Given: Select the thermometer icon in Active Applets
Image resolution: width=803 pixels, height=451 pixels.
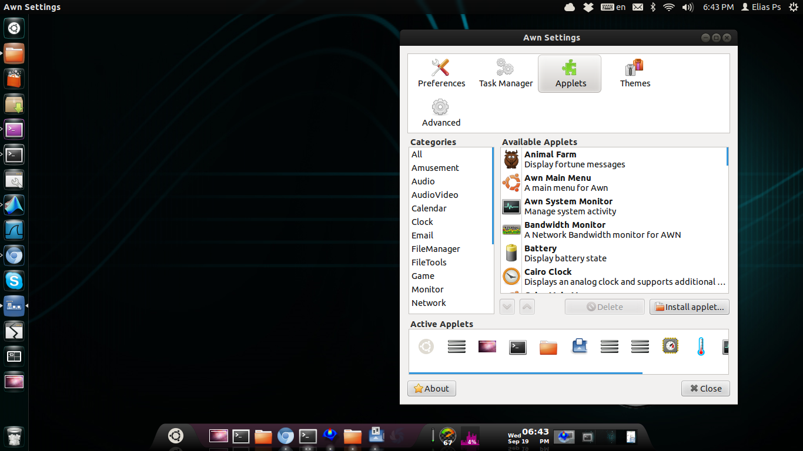Looking at the screenshot, I should [701, 346].
